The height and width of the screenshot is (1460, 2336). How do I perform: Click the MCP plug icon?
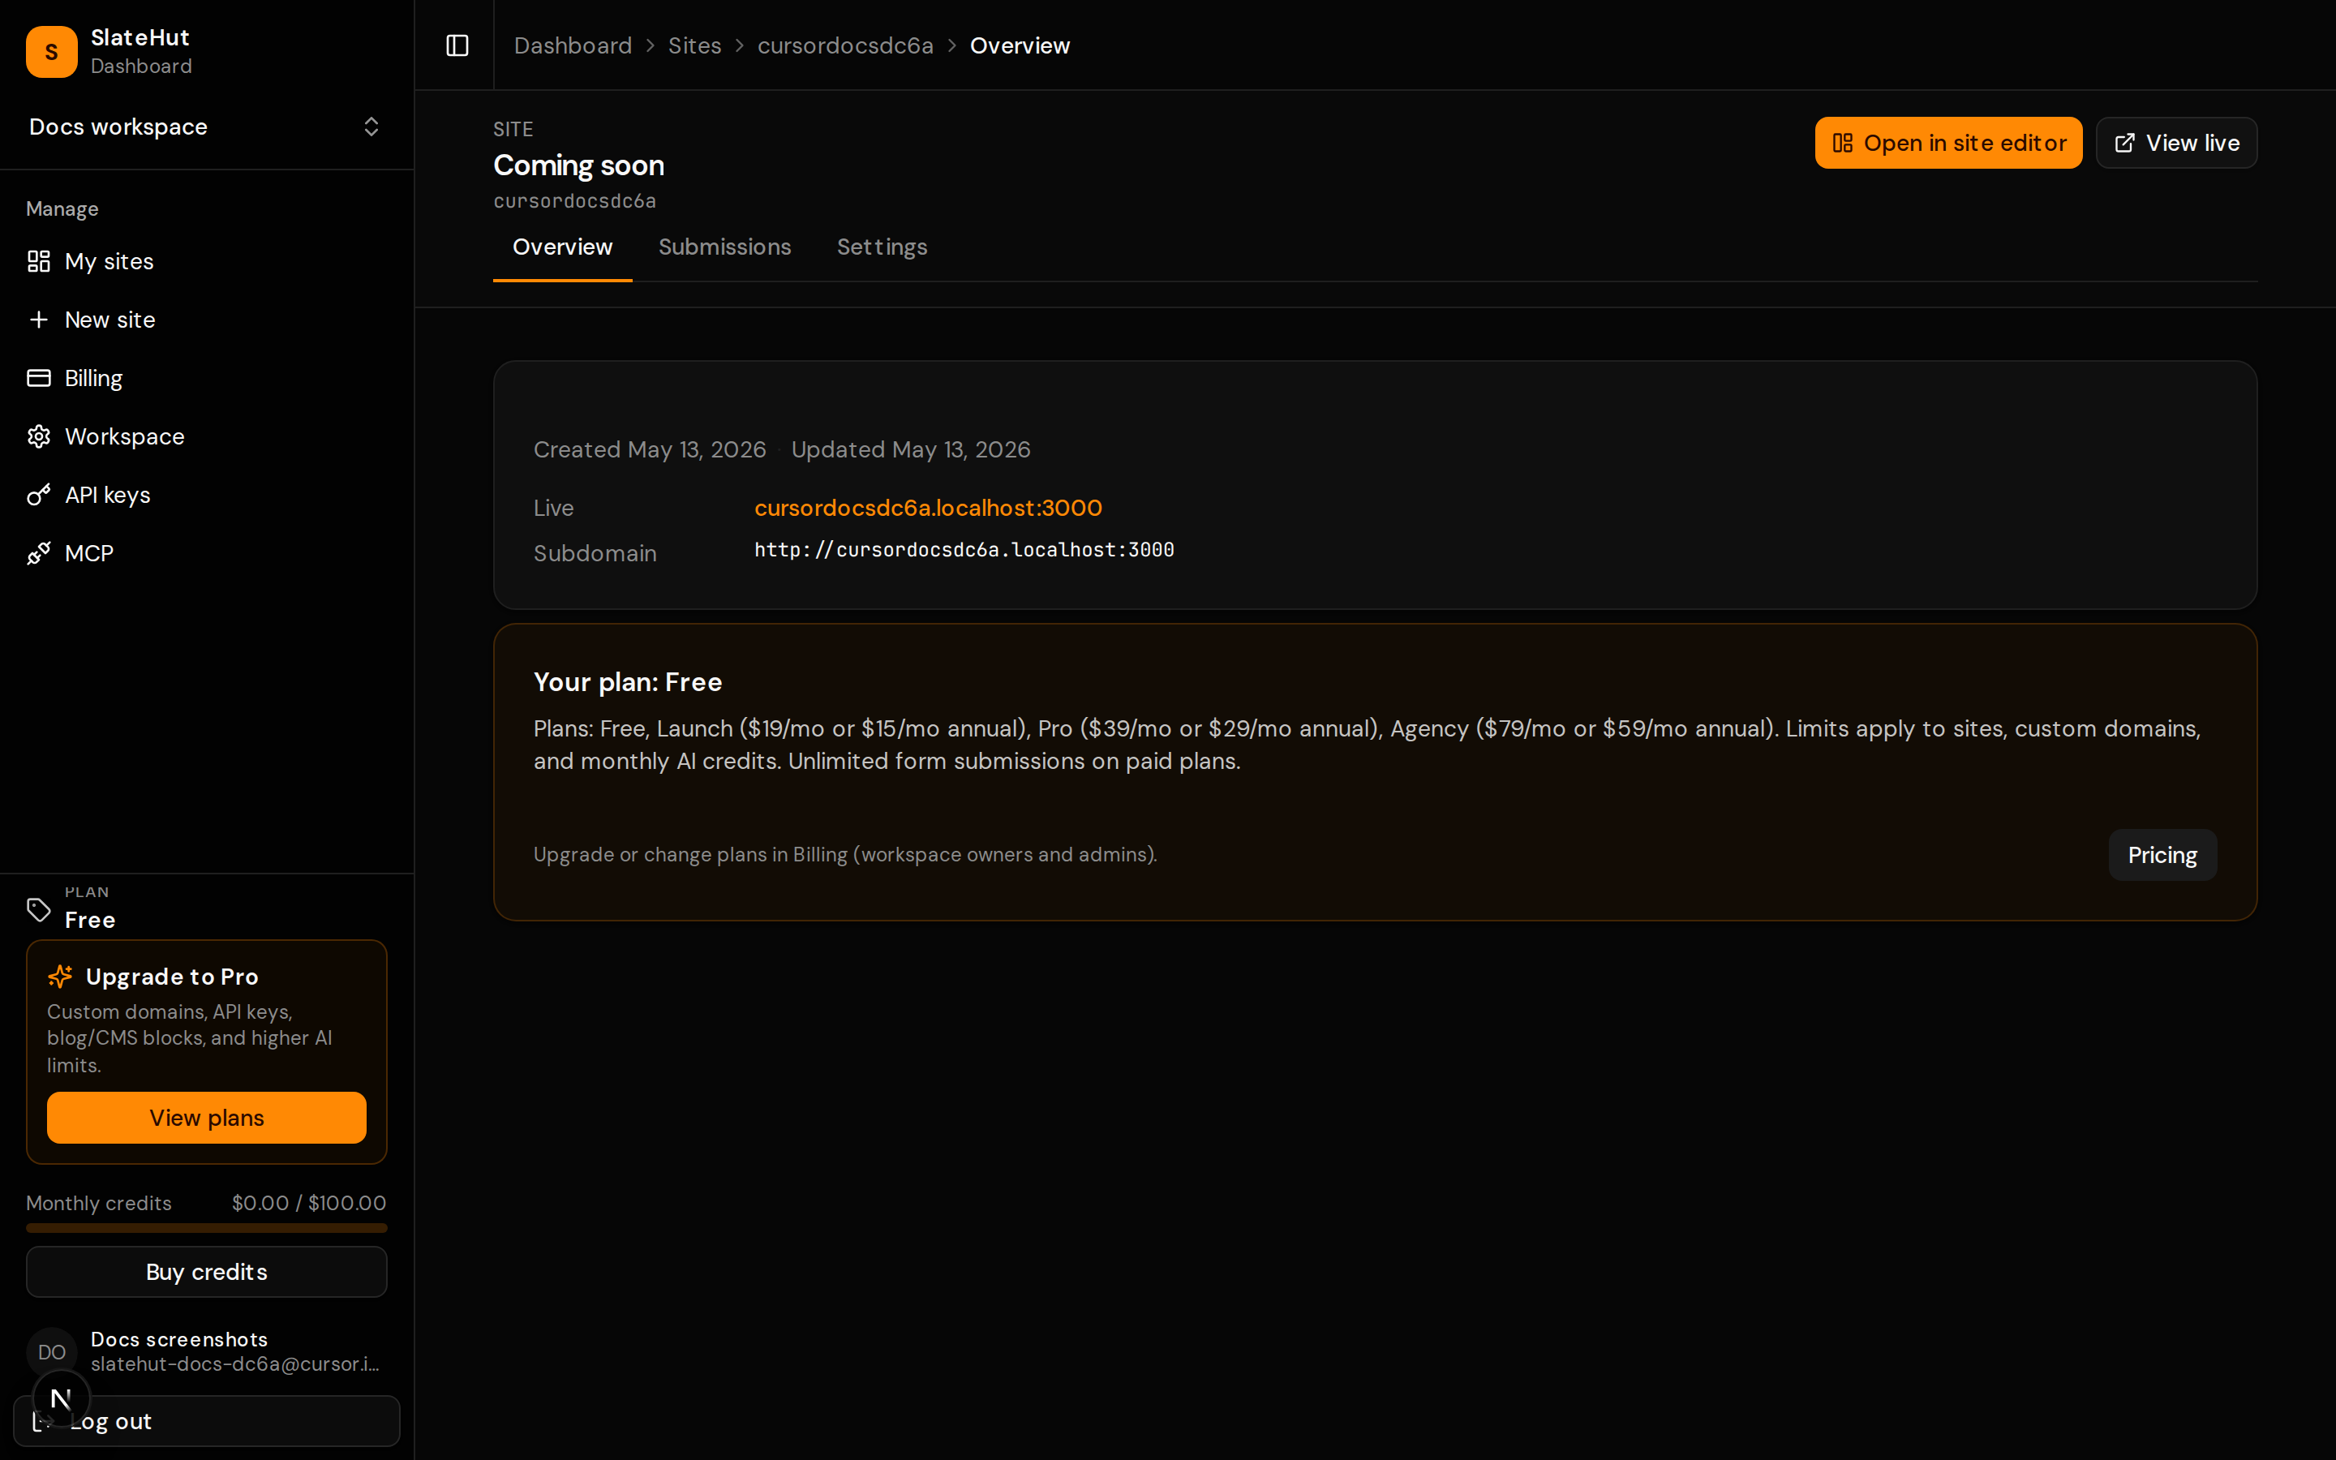(39, 553)
